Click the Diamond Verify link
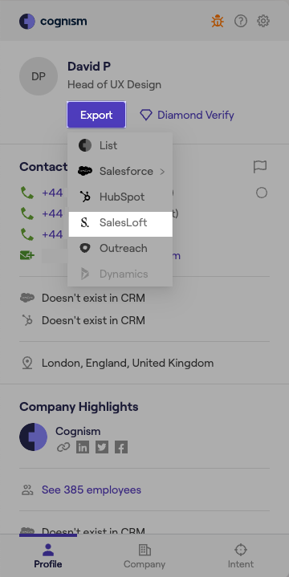289x577 pixels. [187, 116]
